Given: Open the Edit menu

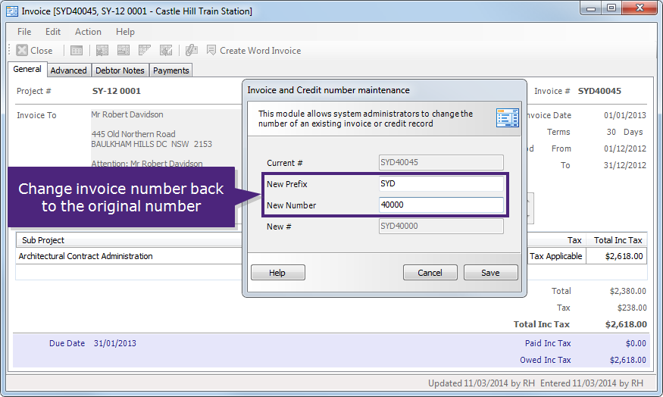Looking at the screenshot, I should (53, 32).
